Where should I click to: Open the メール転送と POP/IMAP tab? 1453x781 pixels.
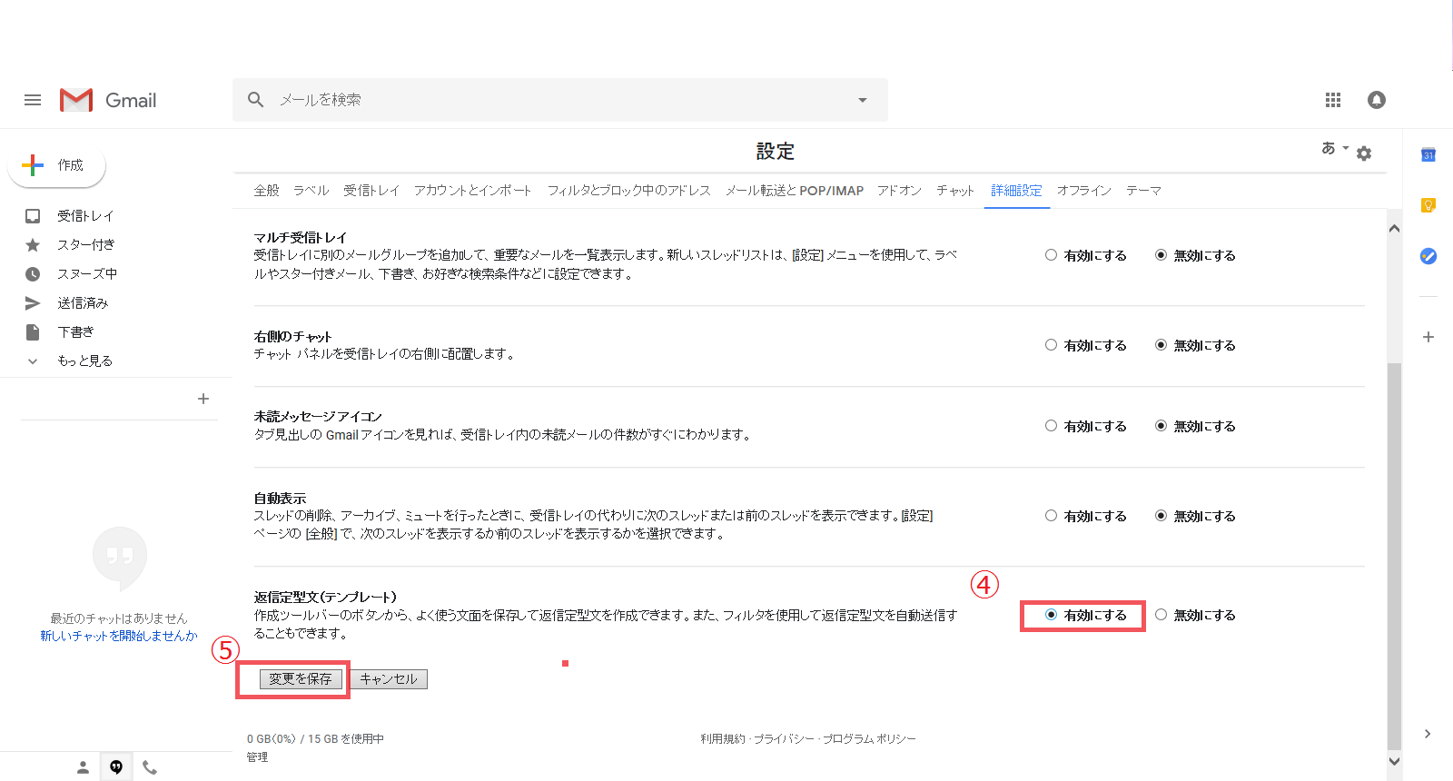pyautogui.click(x=795, y=191)
